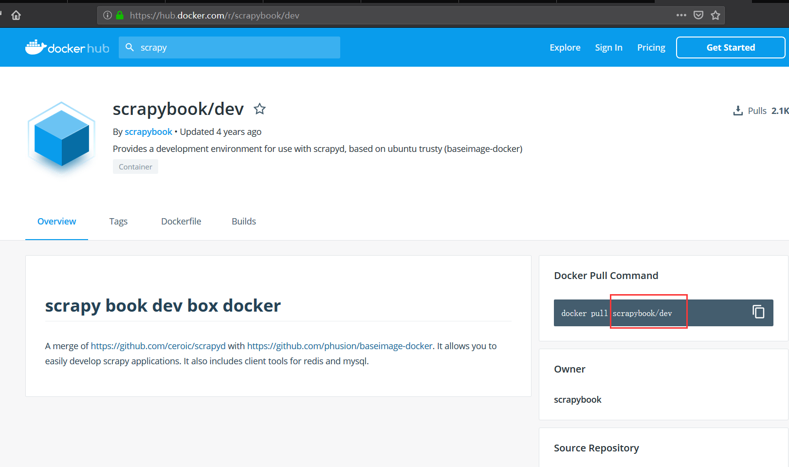Select the Overview tab
789x467 pixels.
[56, 222]
